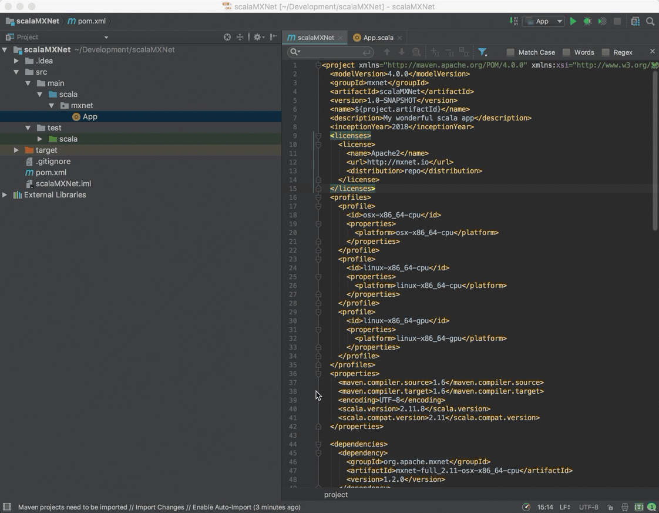Expand External Libraries node

click(x=5, y=195)
